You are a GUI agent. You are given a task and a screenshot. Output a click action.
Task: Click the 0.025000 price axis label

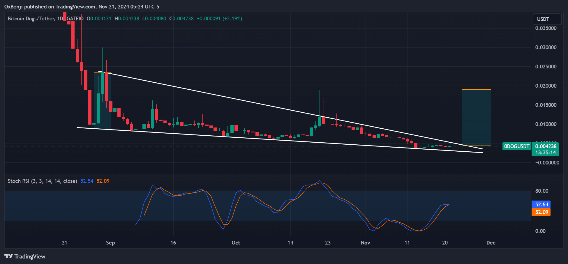[x=546, y=67]
